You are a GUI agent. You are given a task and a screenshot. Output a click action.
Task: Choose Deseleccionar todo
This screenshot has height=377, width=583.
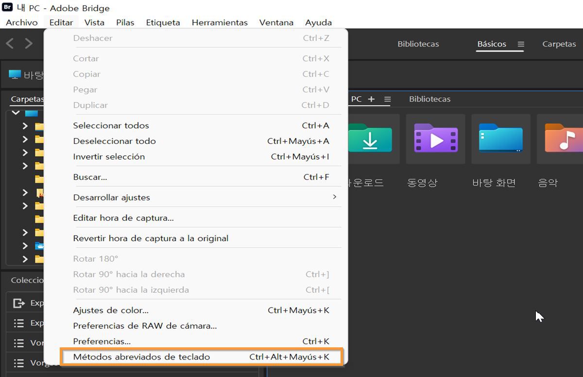(196, 141)
